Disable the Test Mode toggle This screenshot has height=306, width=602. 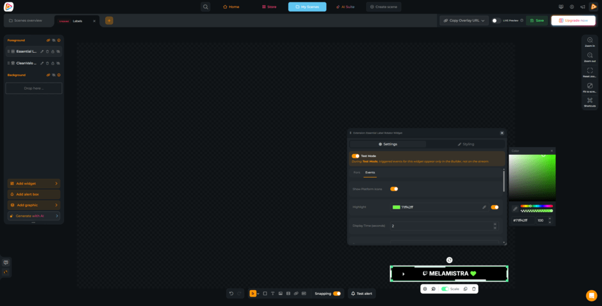(356, 156)
